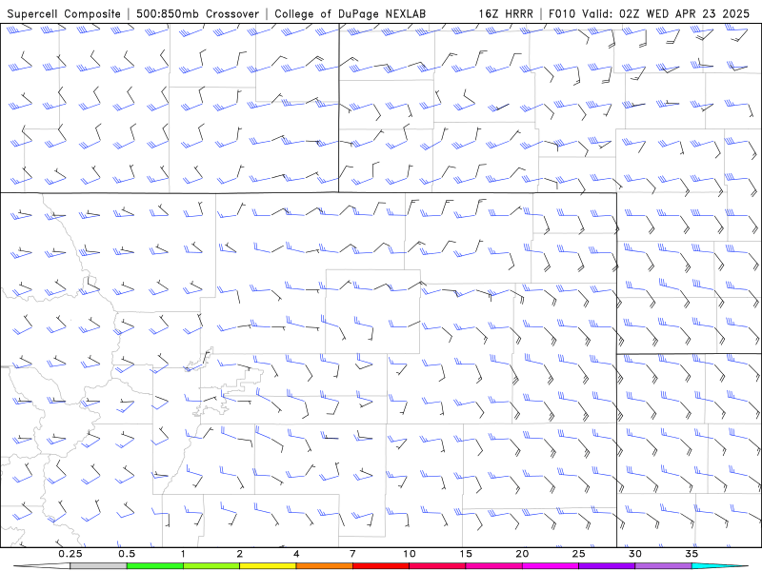This screenshot has height=571, width=762.
Task: Click the 0.5 color bar label
Action: tap(127, 554)
